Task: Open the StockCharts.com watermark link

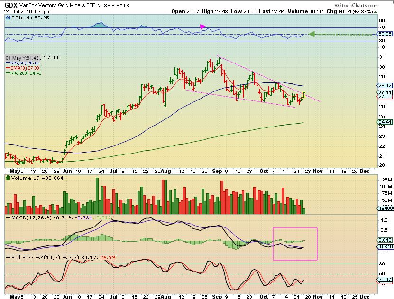Action: click(356, 5)
